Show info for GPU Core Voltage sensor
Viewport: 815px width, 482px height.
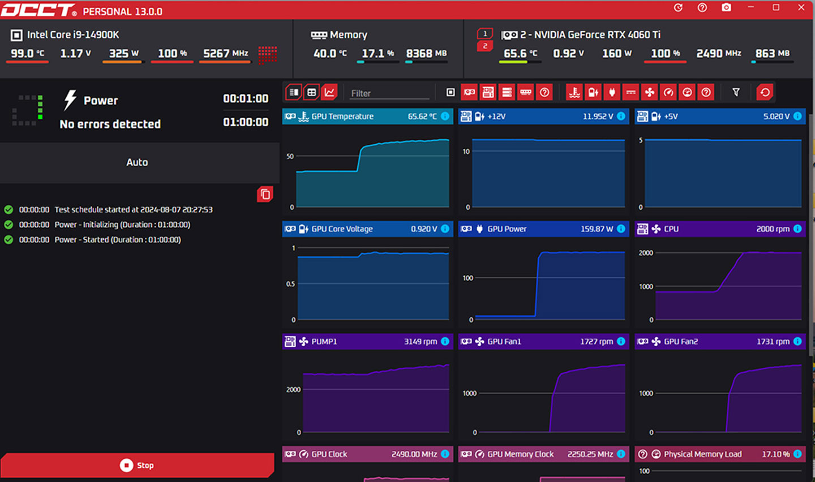tap(445, 229)
